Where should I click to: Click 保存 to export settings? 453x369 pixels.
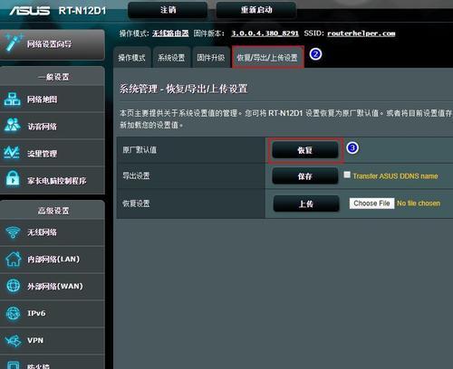(x=305, y=176)
